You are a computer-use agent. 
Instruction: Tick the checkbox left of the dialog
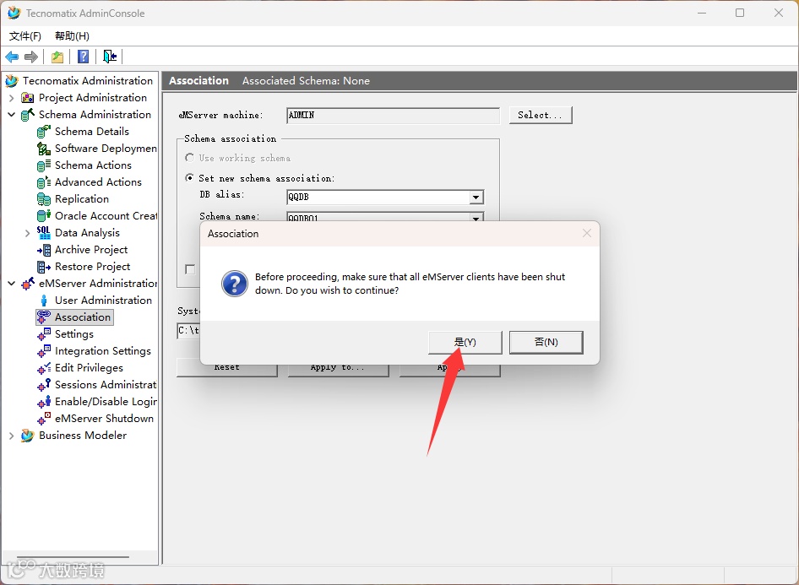click(x=190, y=269)
